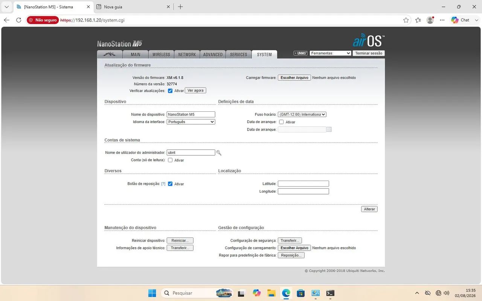This screenshot has height=301, width=482.
Task: Open the volume speaker tray icon
Action: point(447,293)
